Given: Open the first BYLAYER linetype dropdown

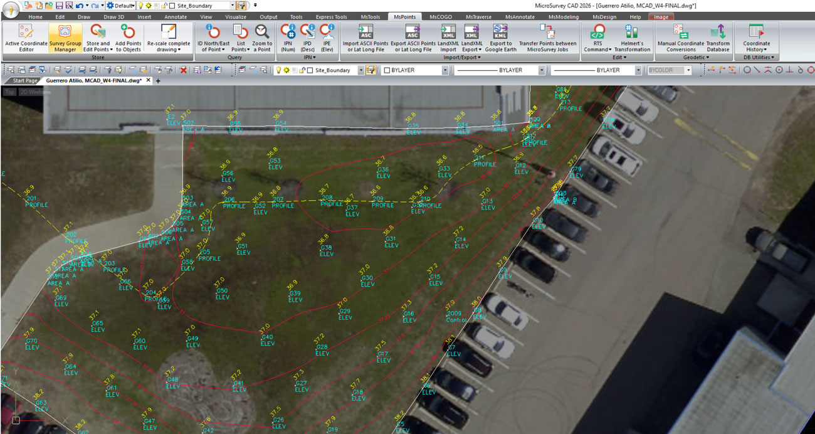Looking at the screenshot, I should click(x=541, y=70).
